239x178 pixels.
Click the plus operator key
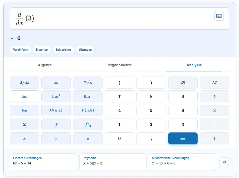coord(214,138)
